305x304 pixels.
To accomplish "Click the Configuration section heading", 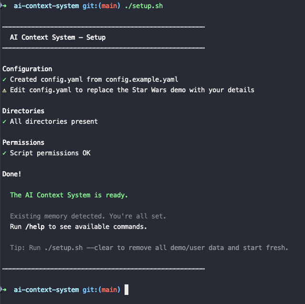I will click(x=27, y=69).
